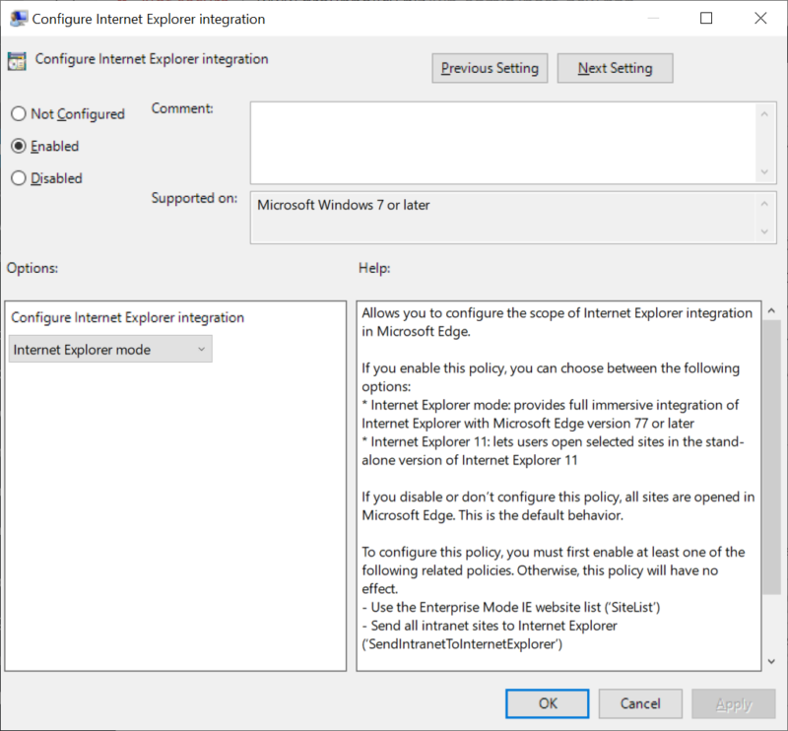Viewport: 788px width, 731px height.
Task: Select the Enabled radio button
Action: [18, 147]
